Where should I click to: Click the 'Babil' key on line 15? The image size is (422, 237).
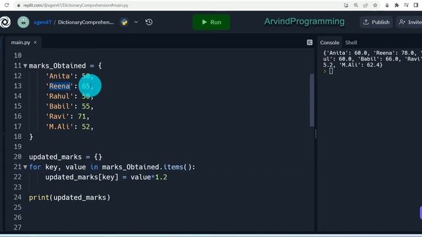[x=59, y=107]
